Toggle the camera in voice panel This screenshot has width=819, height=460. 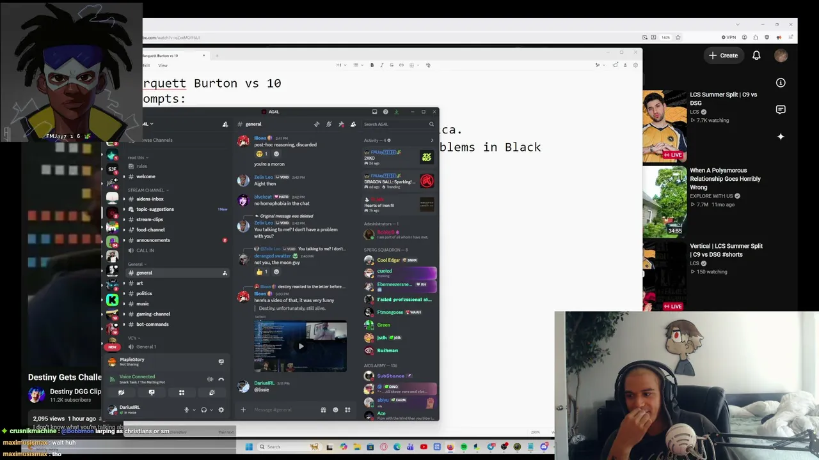121,392
